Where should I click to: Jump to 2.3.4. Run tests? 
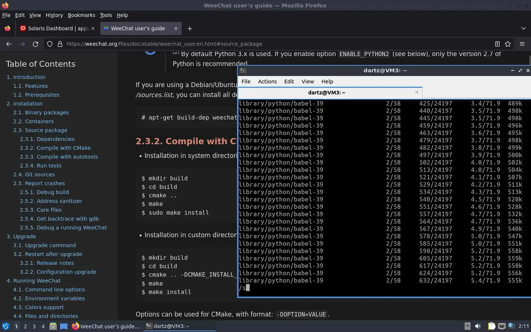click(41, 166)
